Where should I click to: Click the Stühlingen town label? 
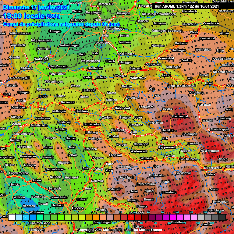[78, 20]
